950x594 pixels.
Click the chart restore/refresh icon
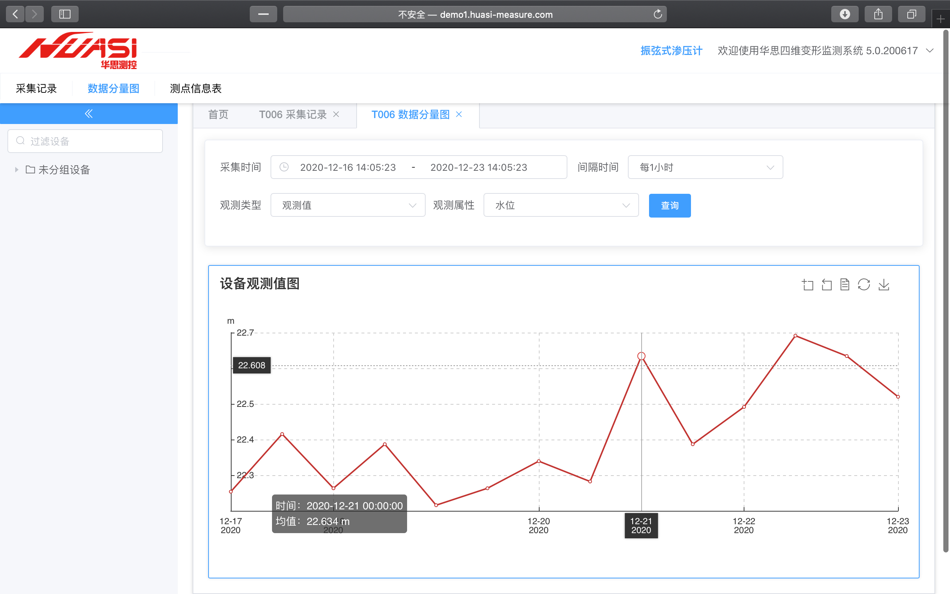pyautogui.click(x=864, y=284)
